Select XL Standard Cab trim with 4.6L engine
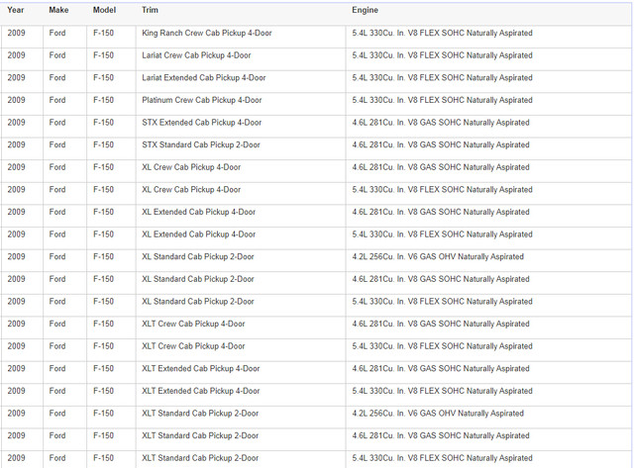This screenshot has height=468, width=634. 198,279
